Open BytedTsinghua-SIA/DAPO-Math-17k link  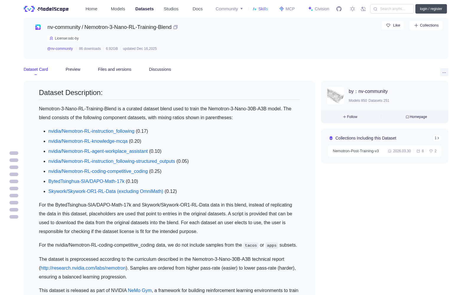coord(86,181)
